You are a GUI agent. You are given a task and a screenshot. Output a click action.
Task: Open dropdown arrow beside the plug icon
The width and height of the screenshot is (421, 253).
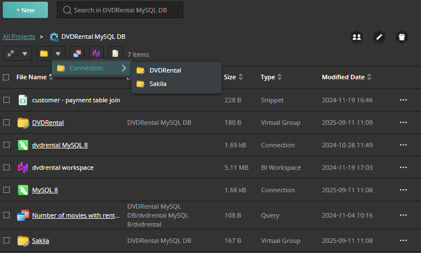pyautogui.click(x=25, y=54)
